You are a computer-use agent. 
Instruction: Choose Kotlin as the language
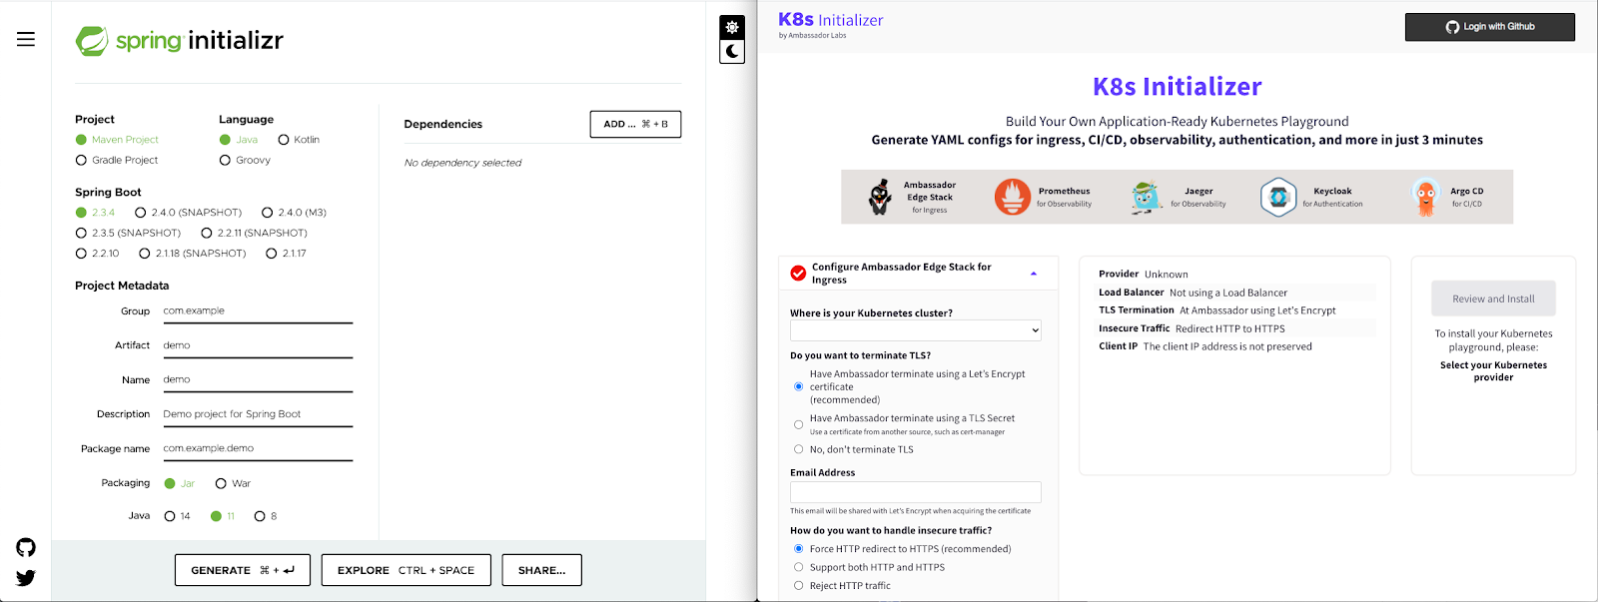click(x=284, y=140)
